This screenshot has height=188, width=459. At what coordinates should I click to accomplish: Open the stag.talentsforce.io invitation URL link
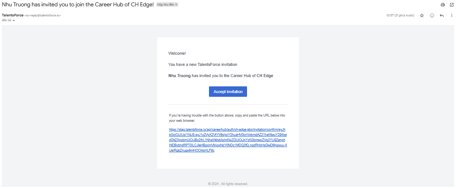(x=228, y=140)
